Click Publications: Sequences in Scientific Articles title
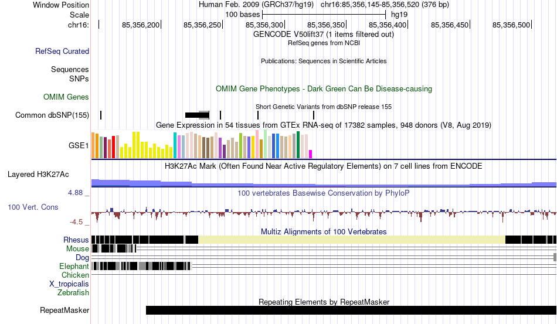557x324 pixels. coord(324,61)
